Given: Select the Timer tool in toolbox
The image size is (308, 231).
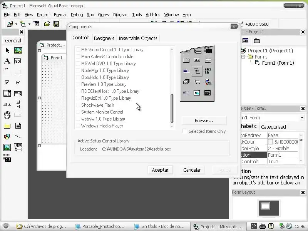Looking at the screenshot, I should pyautogui.click(x=7, y=115).
